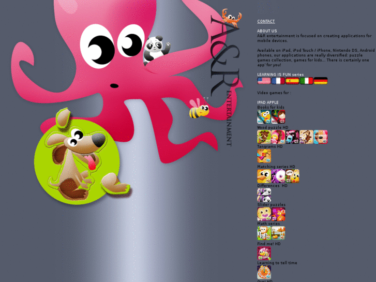376x282 pixels.
Task: Select the Spanish flag
Action: click(x=292, y=81)
